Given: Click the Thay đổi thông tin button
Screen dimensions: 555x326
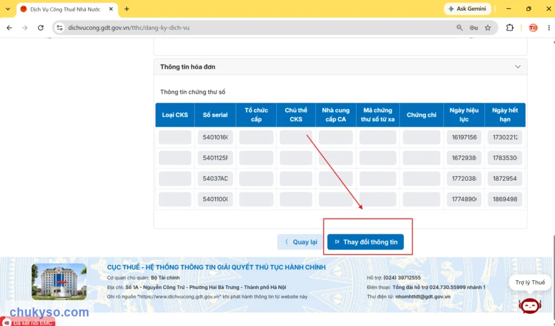Looking at the screenshot, I should click(x=366, y=242).
